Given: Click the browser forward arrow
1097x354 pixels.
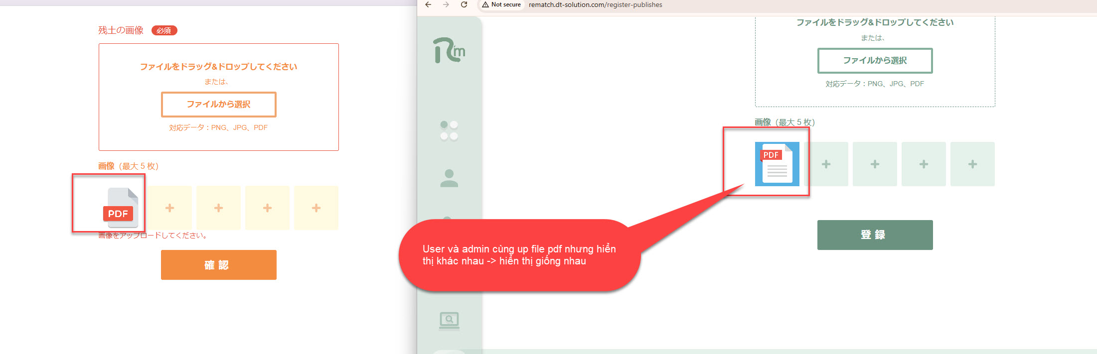Looking at the screenshot, I should point(446,5).
